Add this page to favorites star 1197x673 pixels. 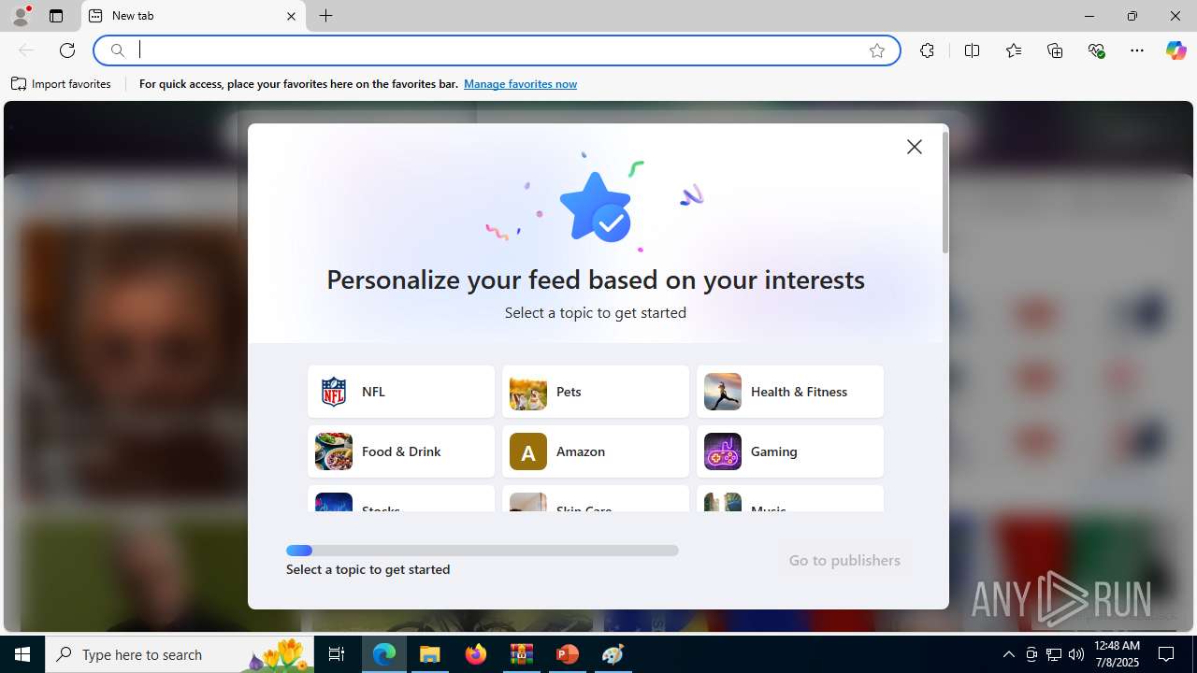pyautogui.click(x=877, y=50)
